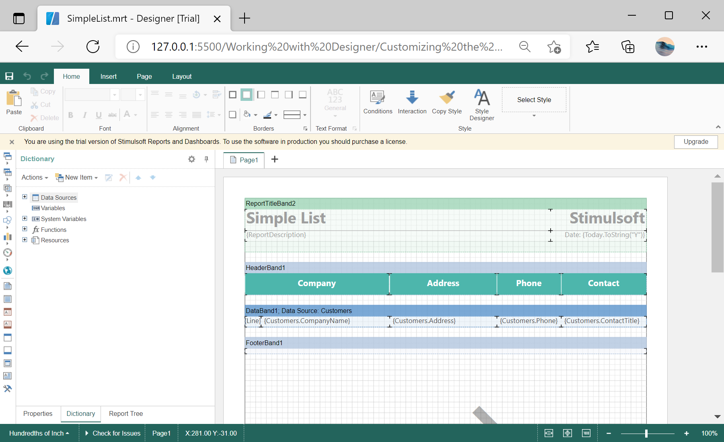The height and width of the screenshot is (442, 724).
Task: Open Dictionary settings gear
Action: [191, 159]
